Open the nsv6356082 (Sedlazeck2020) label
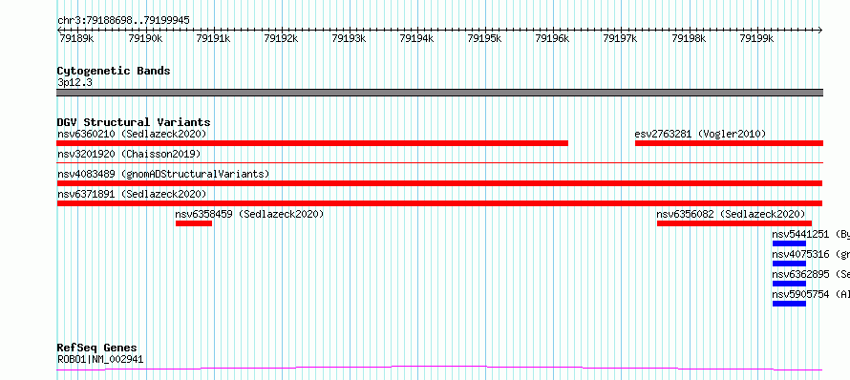Screen dimensions: 850x380 point(731,214)
